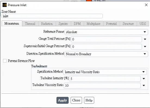Open the Species tab
This screenshot has height=108, width=150.
click(x=63, y=24)
